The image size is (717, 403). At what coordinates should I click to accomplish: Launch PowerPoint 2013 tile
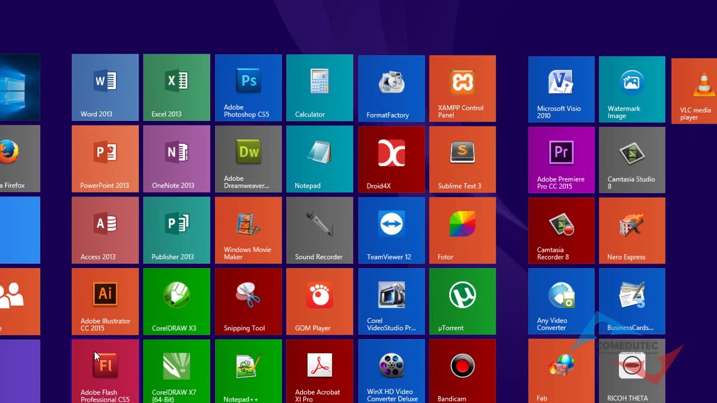pos(105,159)
